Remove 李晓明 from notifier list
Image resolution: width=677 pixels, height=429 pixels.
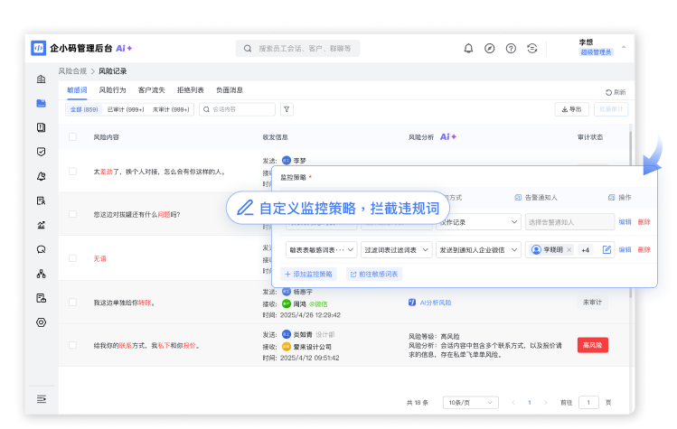point(569,249)
